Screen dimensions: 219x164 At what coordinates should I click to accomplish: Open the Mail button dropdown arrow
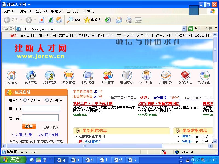123,20
